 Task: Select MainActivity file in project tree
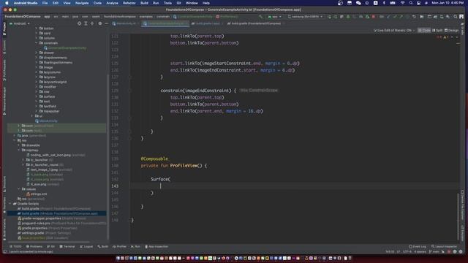(x=46, y=121)
